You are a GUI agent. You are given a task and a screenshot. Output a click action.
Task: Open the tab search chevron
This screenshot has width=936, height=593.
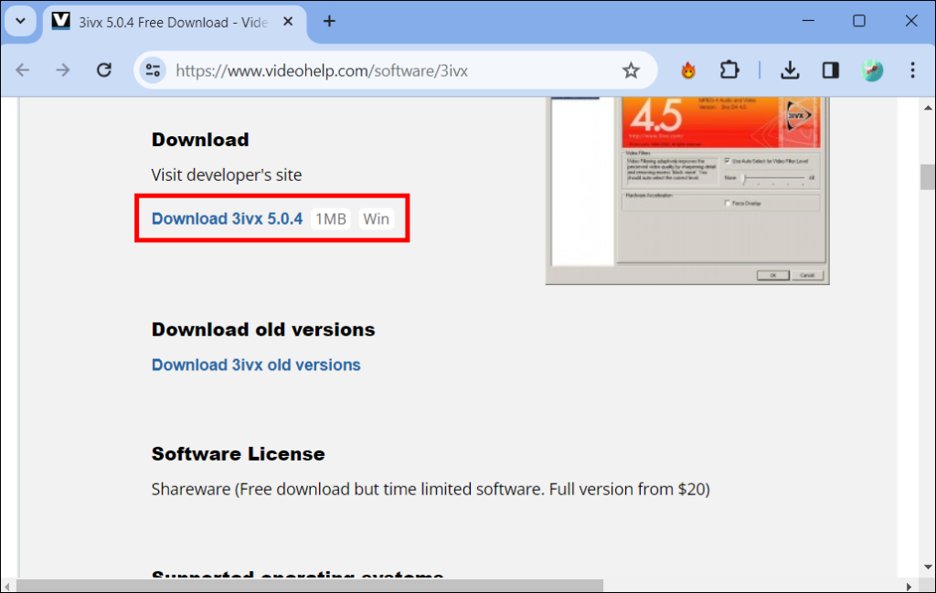tap(19, 21)
